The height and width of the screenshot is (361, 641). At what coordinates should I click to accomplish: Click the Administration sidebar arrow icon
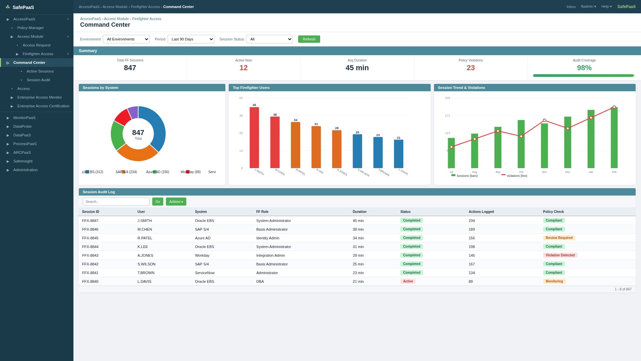click(8, 170)
